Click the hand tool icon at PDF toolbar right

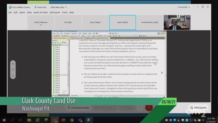159,33
